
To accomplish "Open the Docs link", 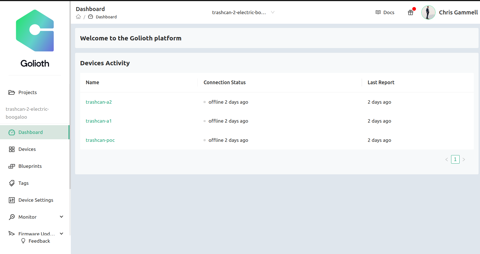I will tap(385, 12).
